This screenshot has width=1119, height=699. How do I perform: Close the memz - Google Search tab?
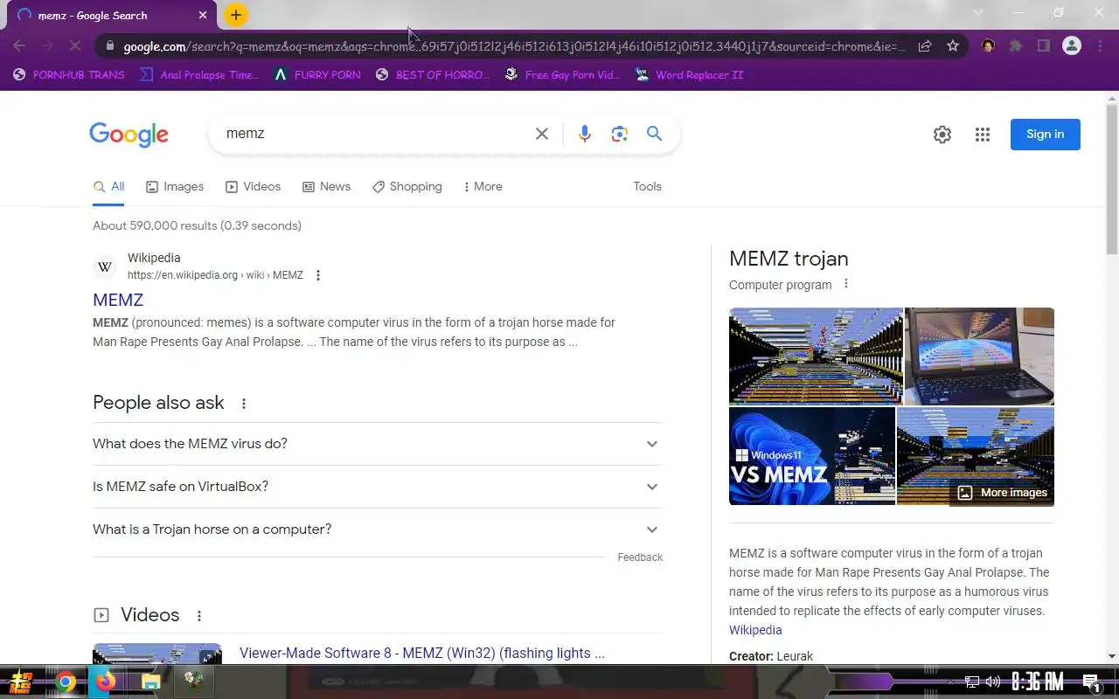[x=203, y=15]
